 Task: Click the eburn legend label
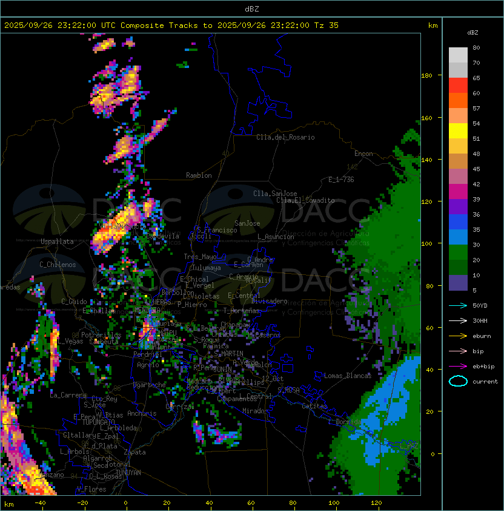[482, 336]
